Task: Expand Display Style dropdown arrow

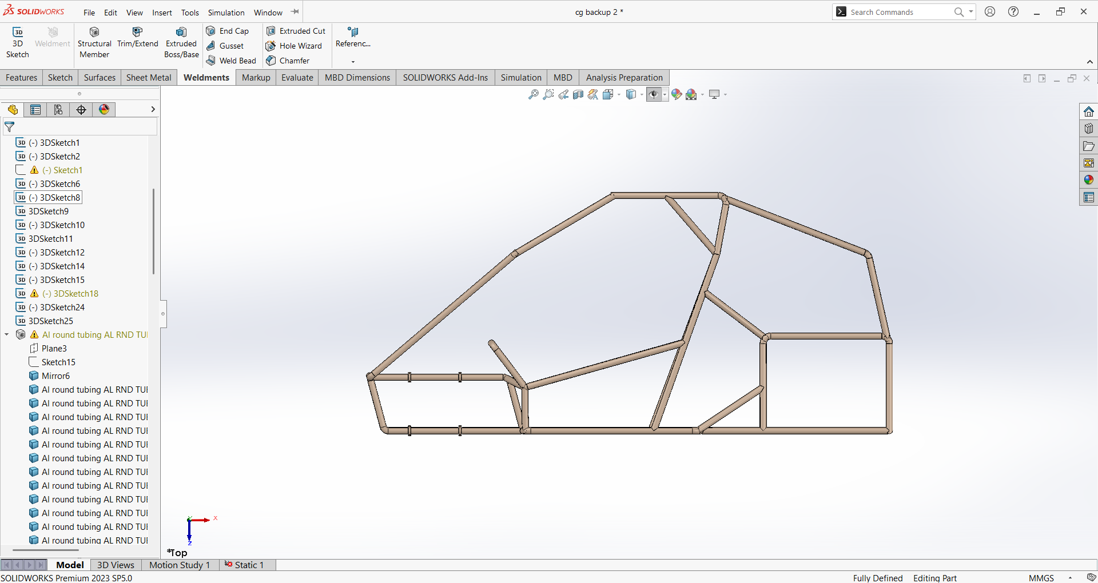Action: click(x=642, y=95)
